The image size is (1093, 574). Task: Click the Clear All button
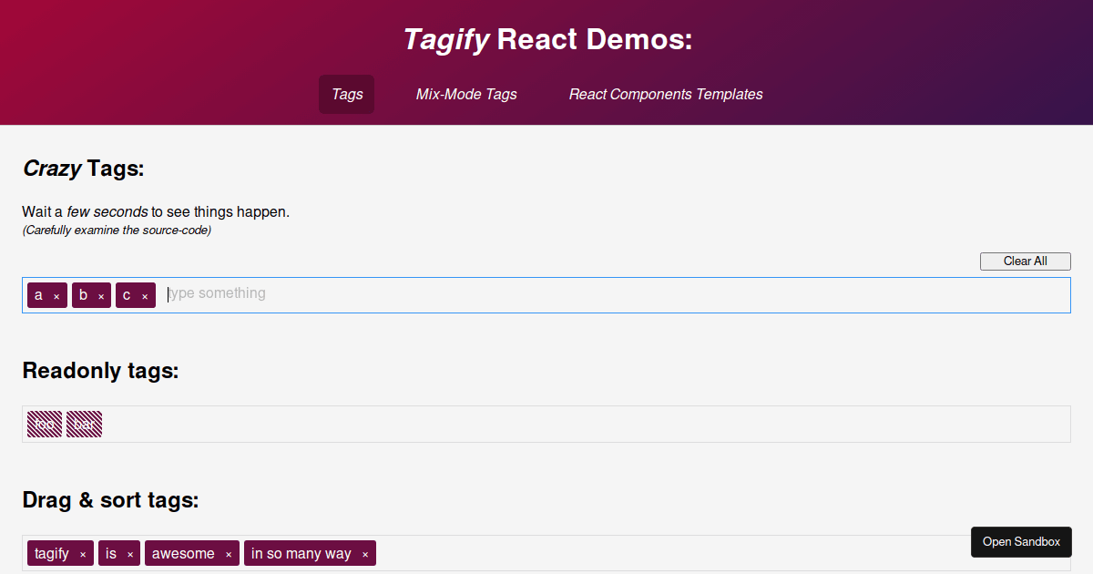click(1025, 261)
